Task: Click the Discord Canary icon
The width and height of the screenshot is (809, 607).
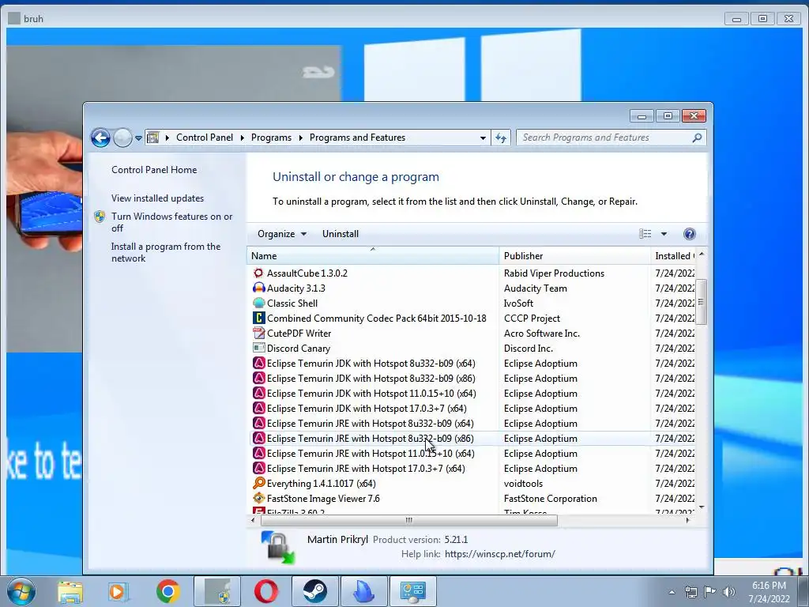Action: click(x=258, y=348)
